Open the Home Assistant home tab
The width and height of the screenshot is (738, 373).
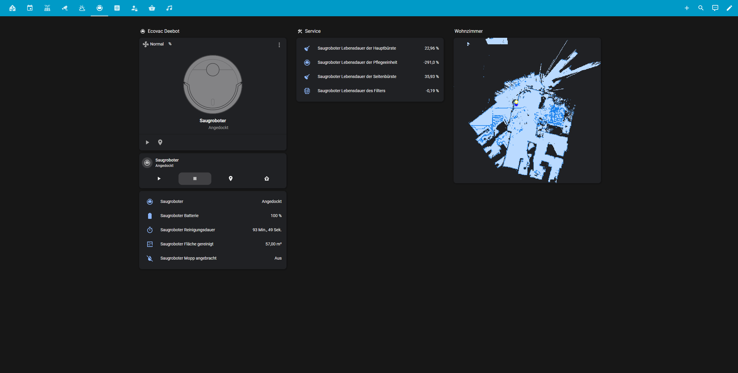pos(12,8)
